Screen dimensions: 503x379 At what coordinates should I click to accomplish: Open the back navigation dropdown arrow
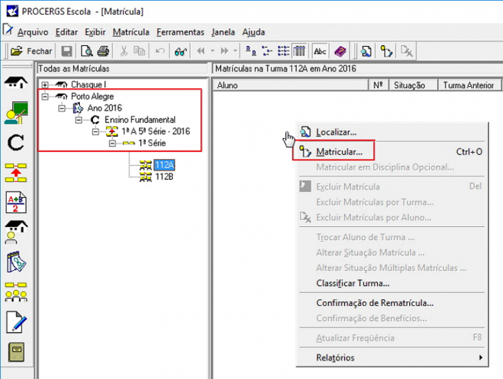(213, 51)
